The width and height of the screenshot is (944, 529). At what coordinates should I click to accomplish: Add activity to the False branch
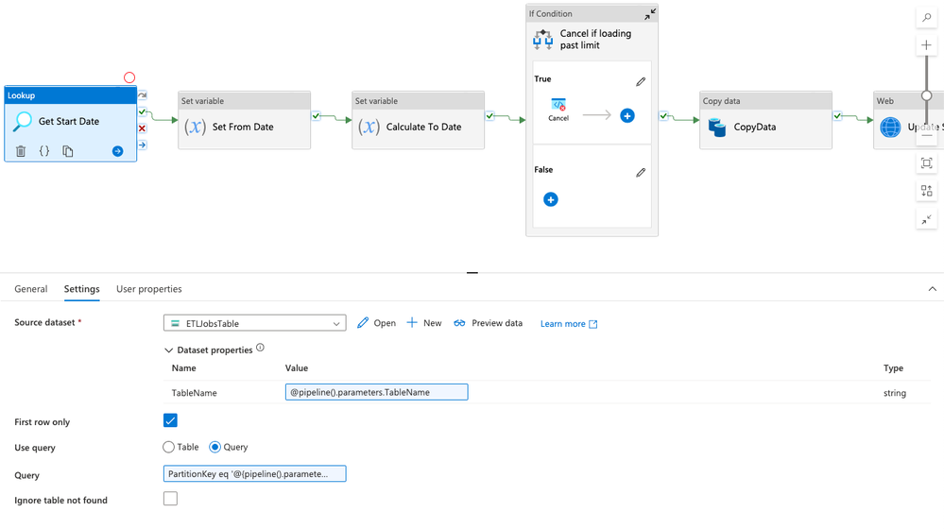tap(551, 199)
